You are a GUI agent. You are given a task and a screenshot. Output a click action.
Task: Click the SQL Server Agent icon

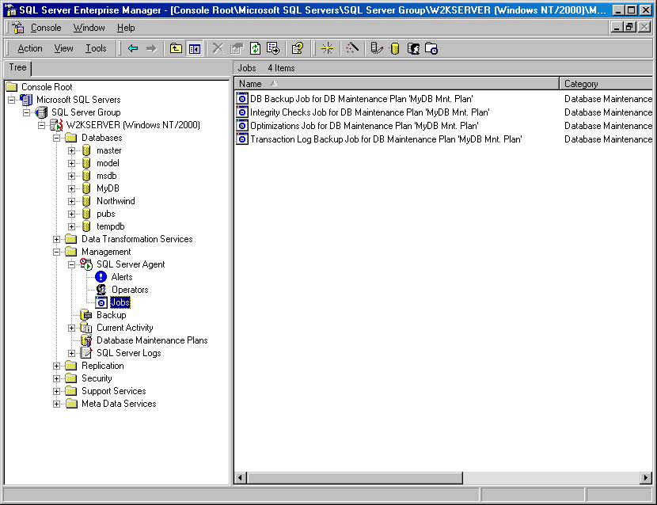(86, 264)
